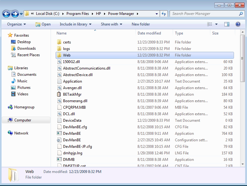Expand arrow after HP breadcrumb
Screen dimensions: 247x186
click(104, 14)
